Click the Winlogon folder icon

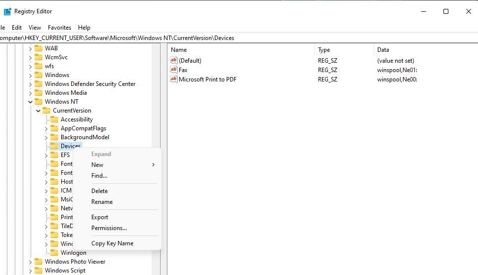click(x=54, y=252)
